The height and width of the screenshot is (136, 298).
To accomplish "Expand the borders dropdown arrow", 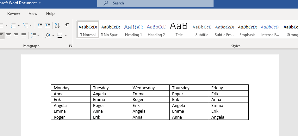I will tap(65, 35).
